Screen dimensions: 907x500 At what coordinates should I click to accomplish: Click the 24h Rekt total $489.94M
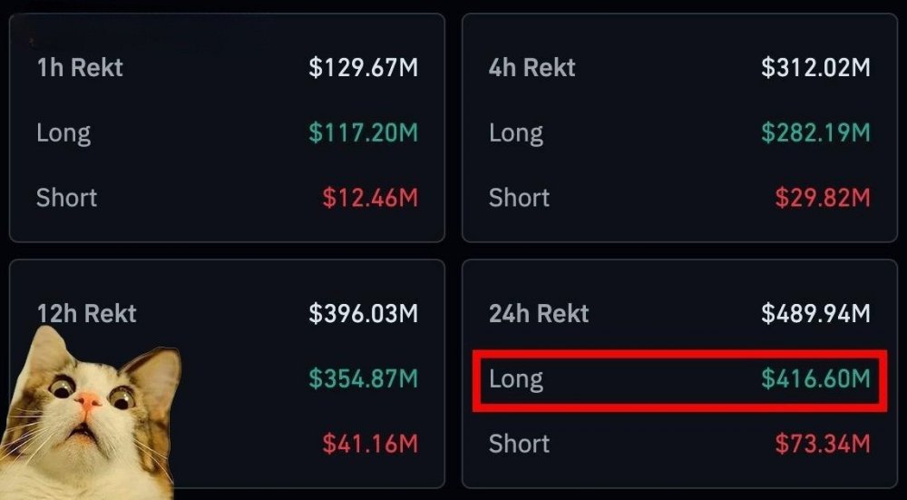[815, 314]
